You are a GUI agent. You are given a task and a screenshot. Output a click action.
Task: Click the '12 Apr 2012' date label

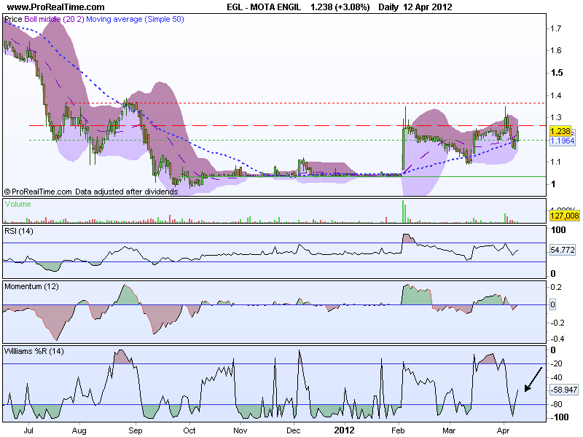pos(428,7)
